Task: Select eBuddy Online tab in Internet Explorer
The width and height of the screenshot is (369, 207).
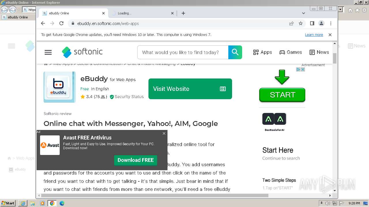Action: (18, 17)
